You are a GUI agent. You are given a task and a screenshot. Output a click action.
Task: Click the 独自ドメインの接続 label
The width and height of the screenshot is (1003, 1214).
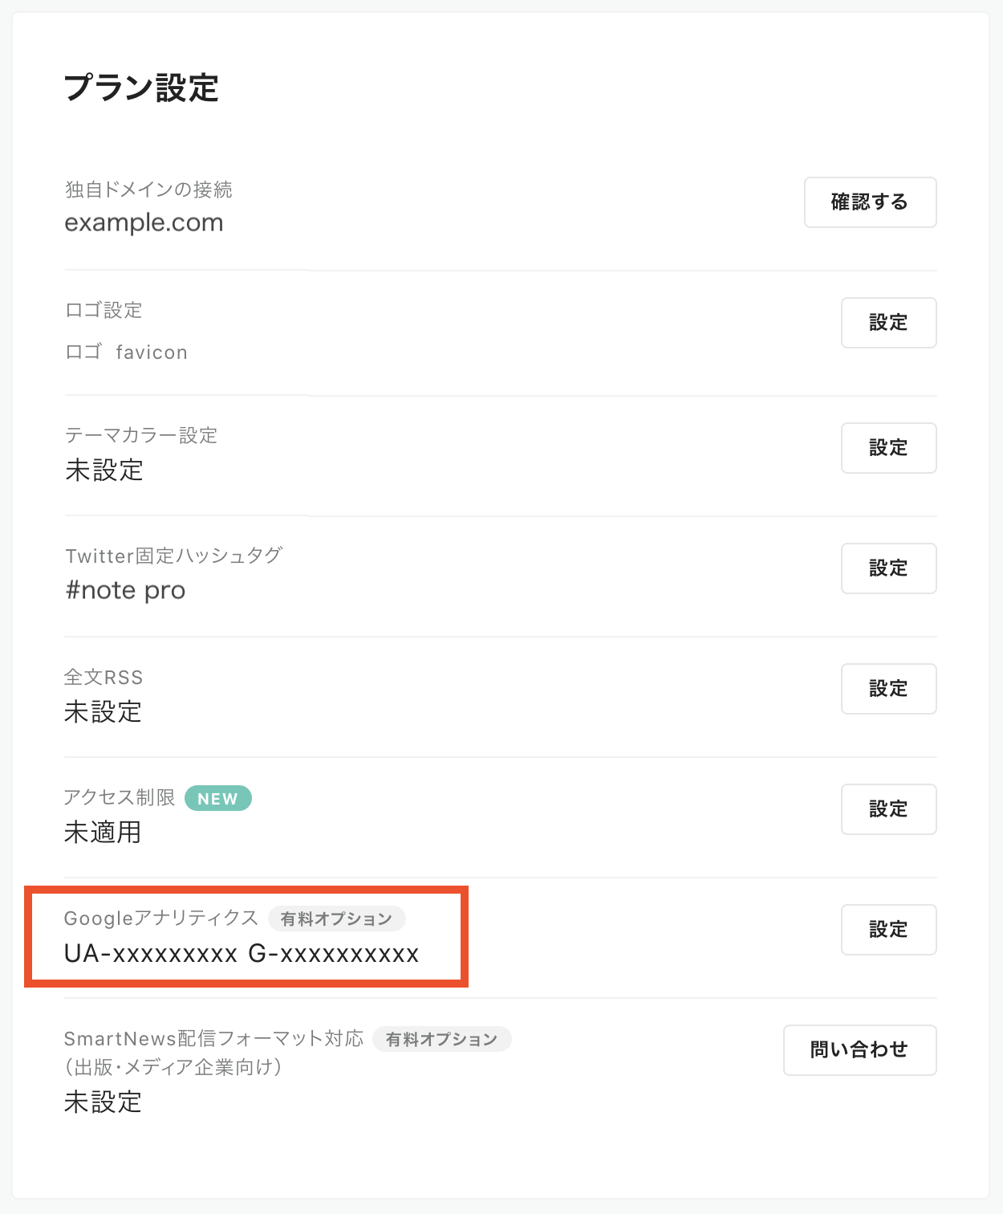tap(148, 189)
